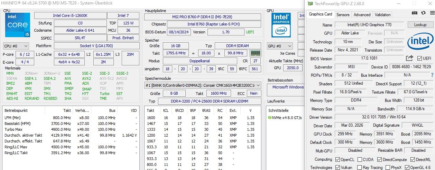Image resolution: width=435 pixels, height=170 pixels.
Task: Click the Intel Core i5 CPU logo
Action: [18, 25]
